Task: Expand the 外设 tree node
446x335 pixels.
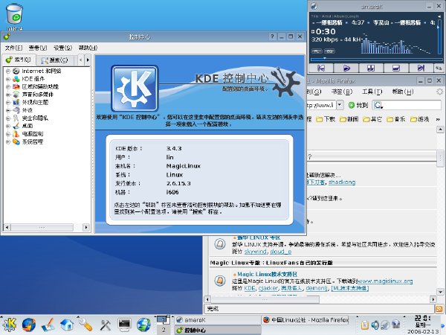Action: point(8,110)
